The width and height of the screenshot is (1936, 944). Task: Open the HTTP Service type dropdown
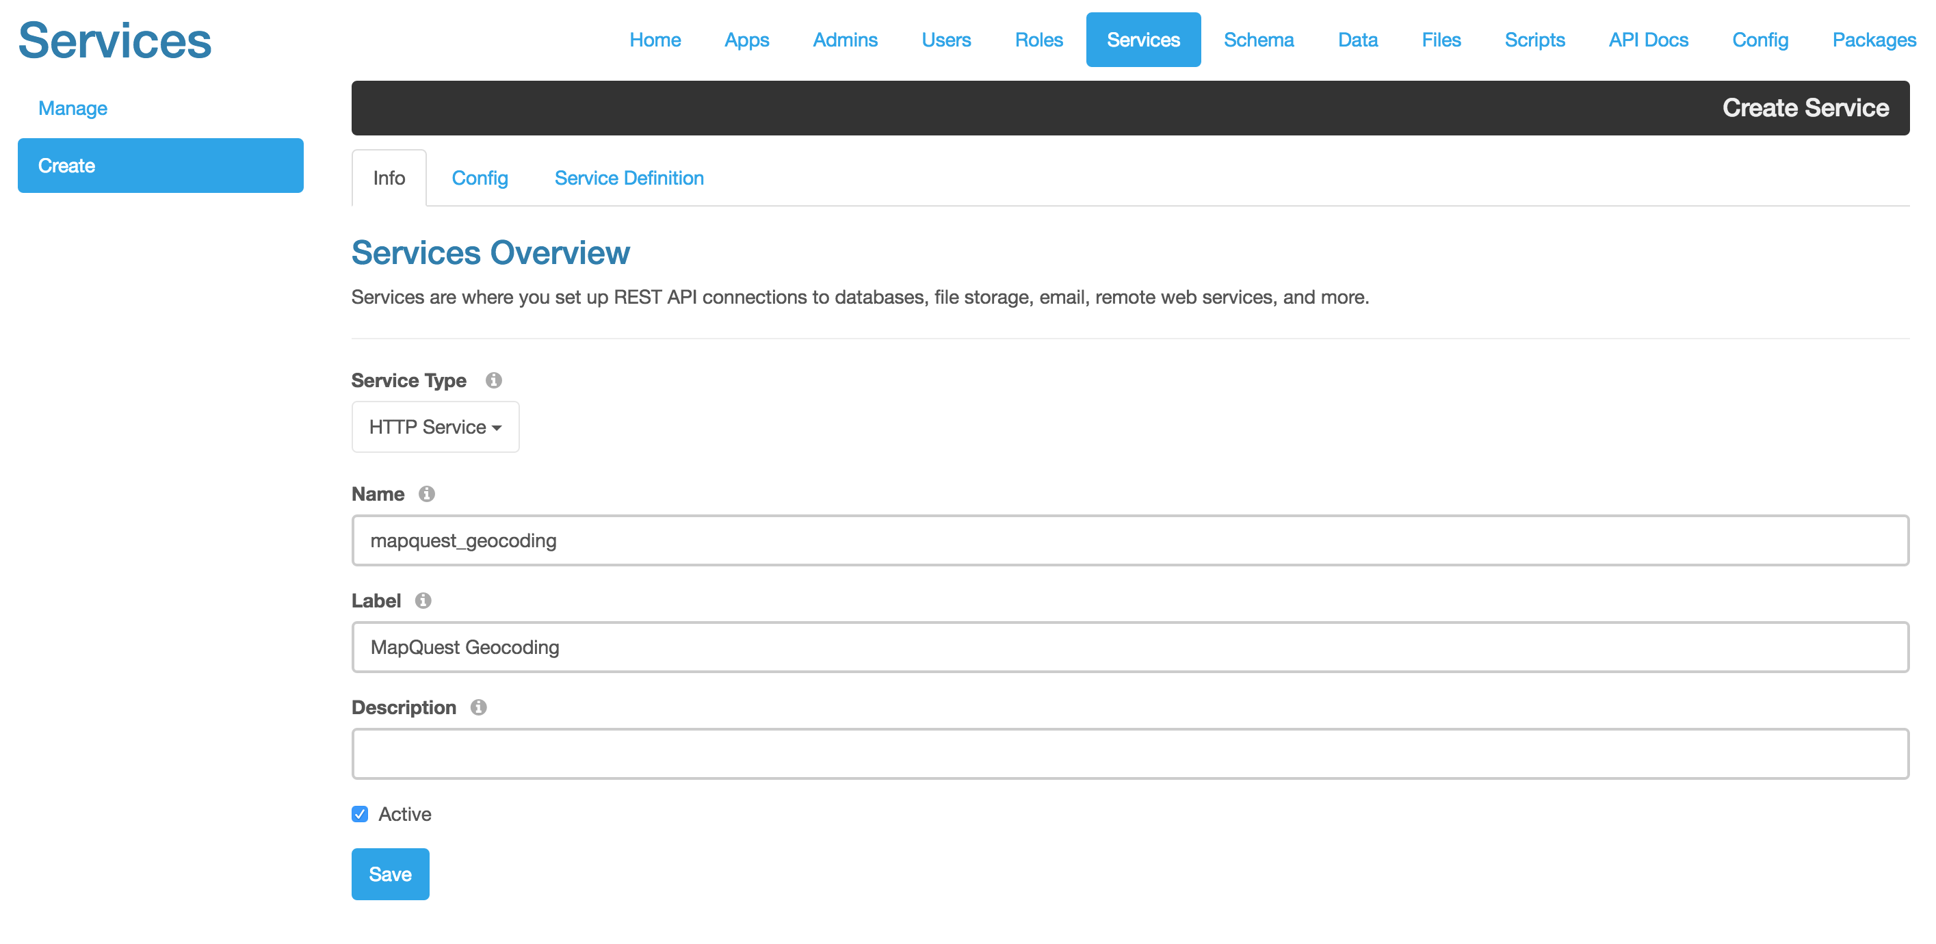click(x=435, y=427)
